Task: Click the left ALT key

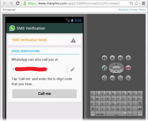Action: click(93, 114)
